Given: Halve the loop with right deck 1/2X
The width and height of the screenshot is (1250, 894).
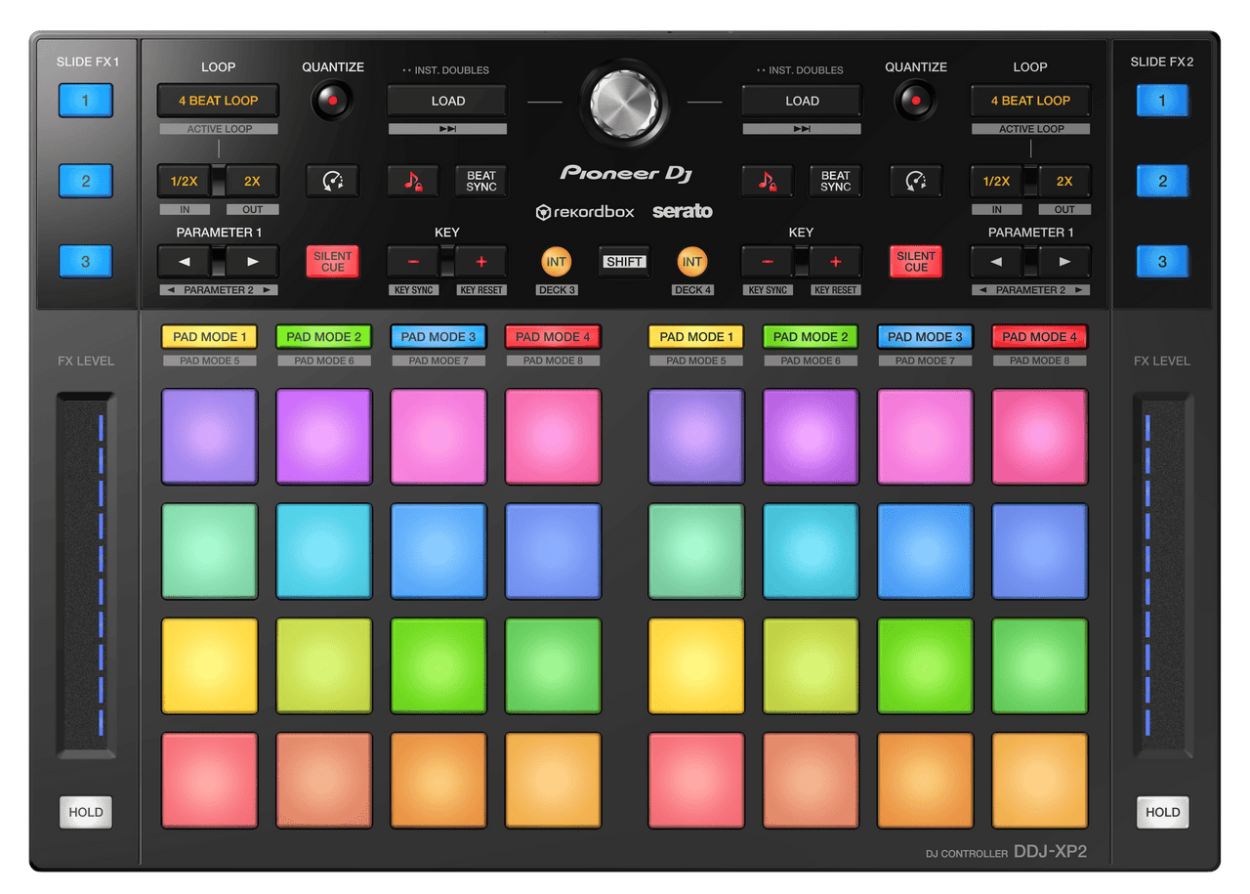Looking at the screenshot, I should tap(996, 181).
